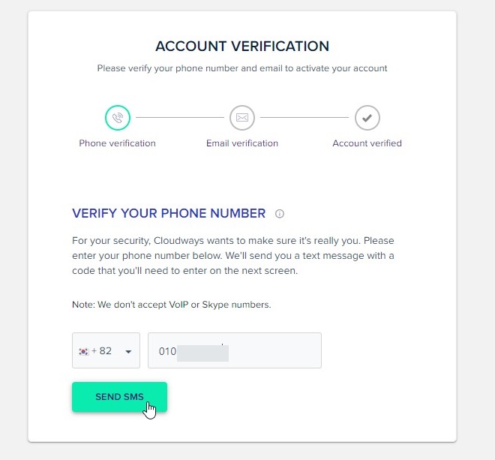The width and height of the screenshot is (495, 460).
Task: Select the Account verified step label
Action: pos(367,143)
